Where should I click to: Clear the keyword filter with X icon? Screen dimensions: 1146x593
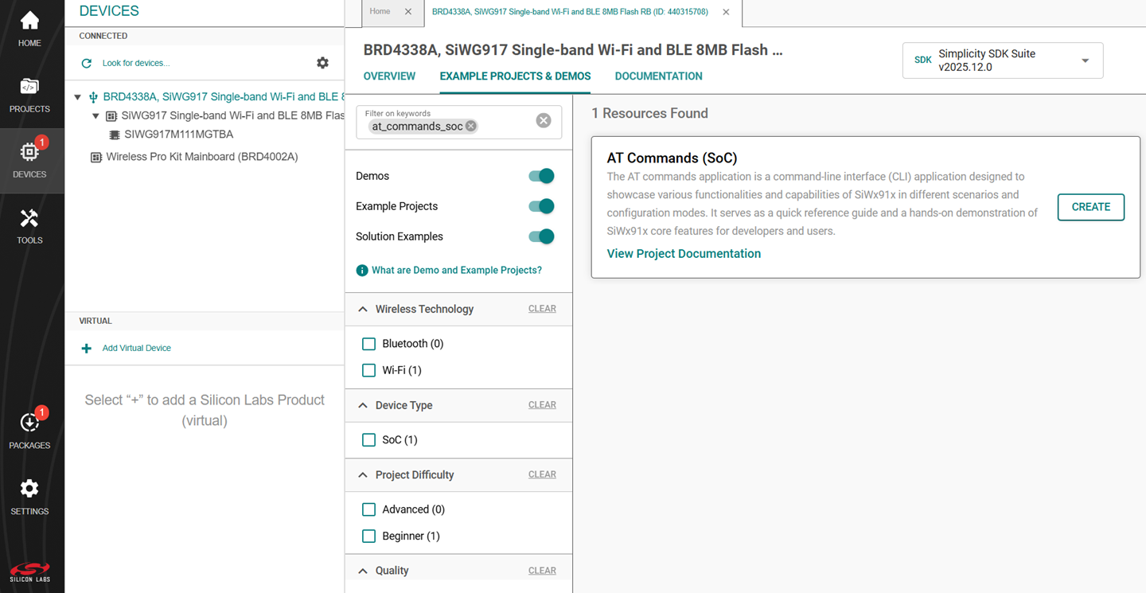pyautogui.click(x=544, y=120)
